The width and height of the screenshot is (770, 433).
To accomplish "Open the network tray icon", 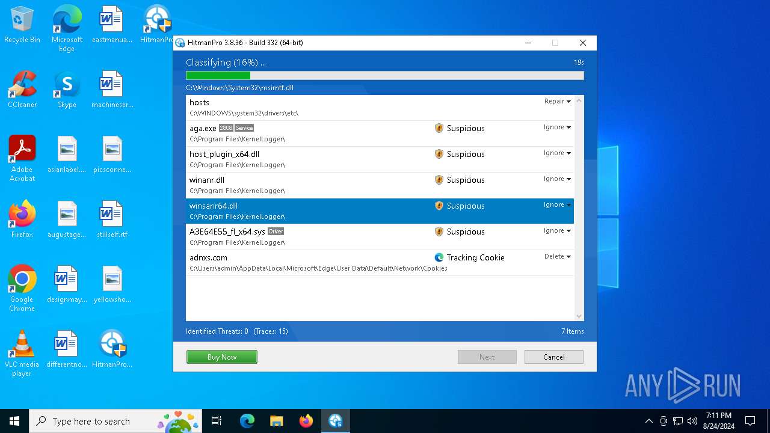I will (678, 421).
